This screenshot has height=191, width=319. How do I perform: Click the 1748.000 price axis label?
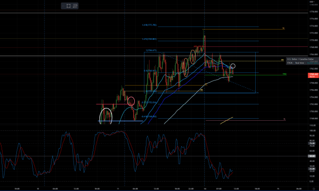click(x=313, y=118)
